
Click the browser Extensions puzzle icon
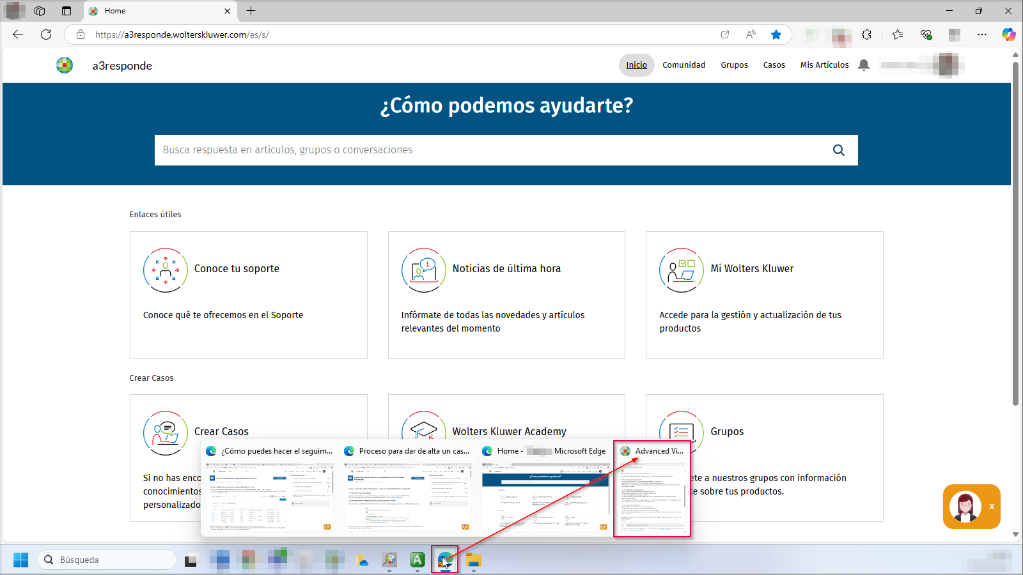[866, 34]
